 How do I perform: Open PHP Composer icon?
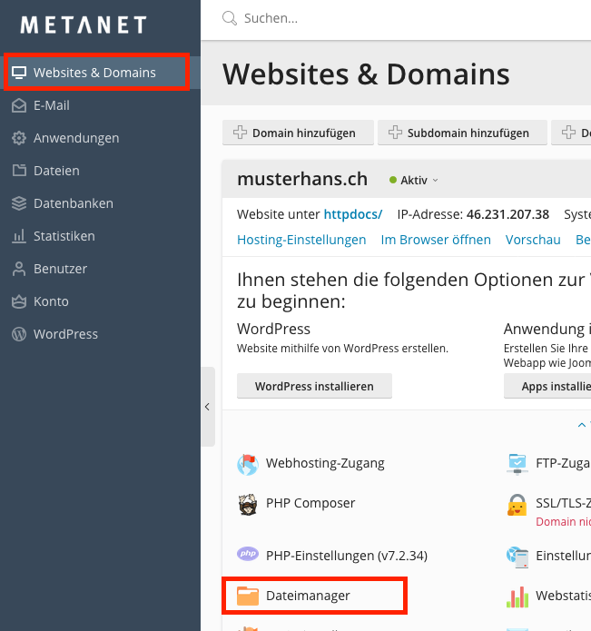(x=247, y=504)
